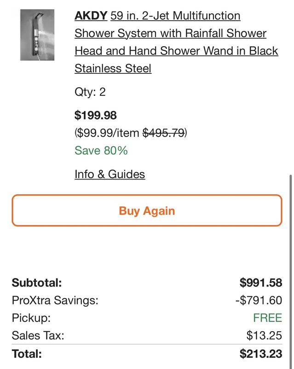294x369 pixels.
Task: Click the green FREE pickup value
Action: point(267,318)
